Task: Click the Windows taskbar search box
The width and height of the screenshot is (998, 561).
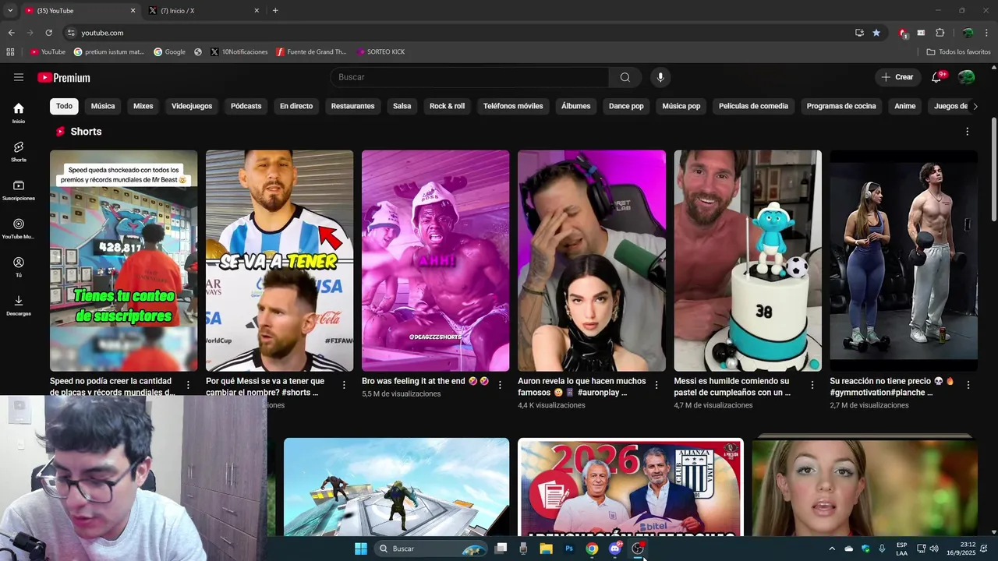Action: tap(430, 549)
